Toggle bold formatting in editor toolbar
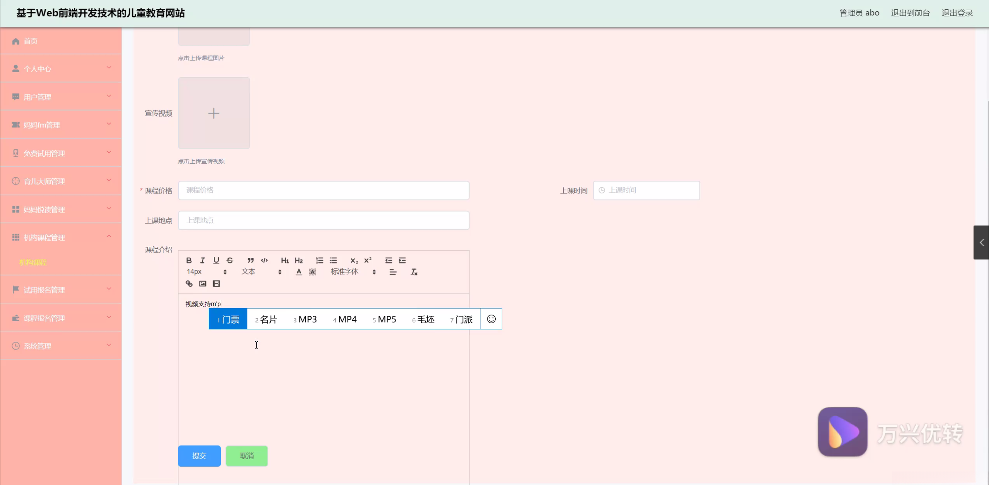This screenshot has width=989, height=485. pos(189,260)
